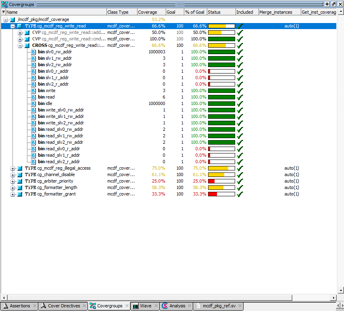This screenshot has height=311, width=344.
Task: Click the green checkmark for cg_channel_disable
Action: [240, 174]
